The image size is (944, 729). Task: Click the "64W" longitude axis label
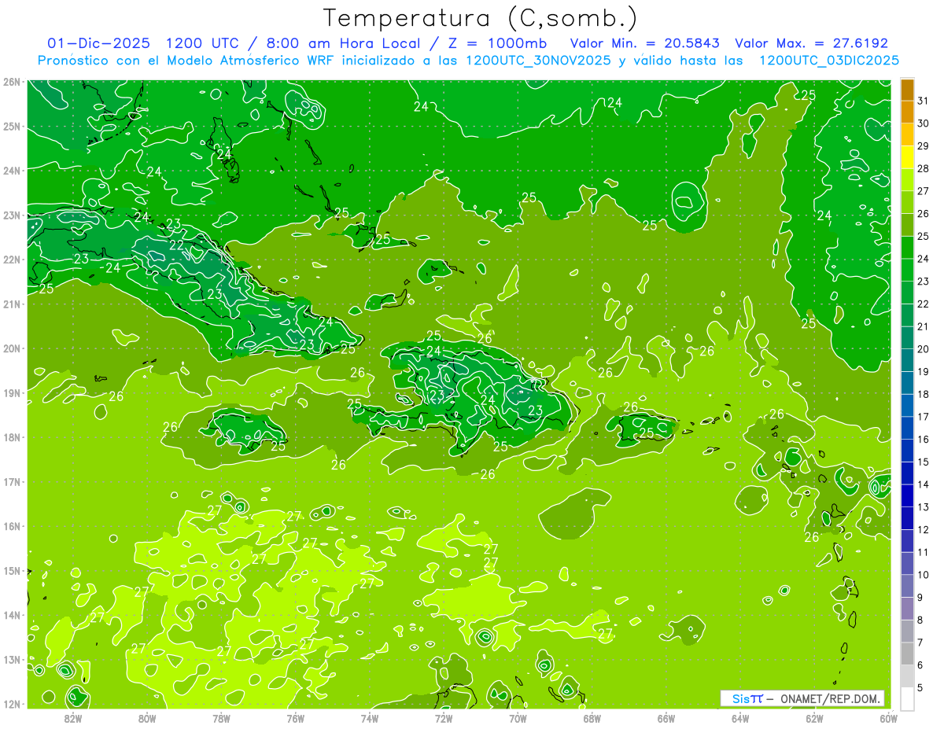pos(740,718)
